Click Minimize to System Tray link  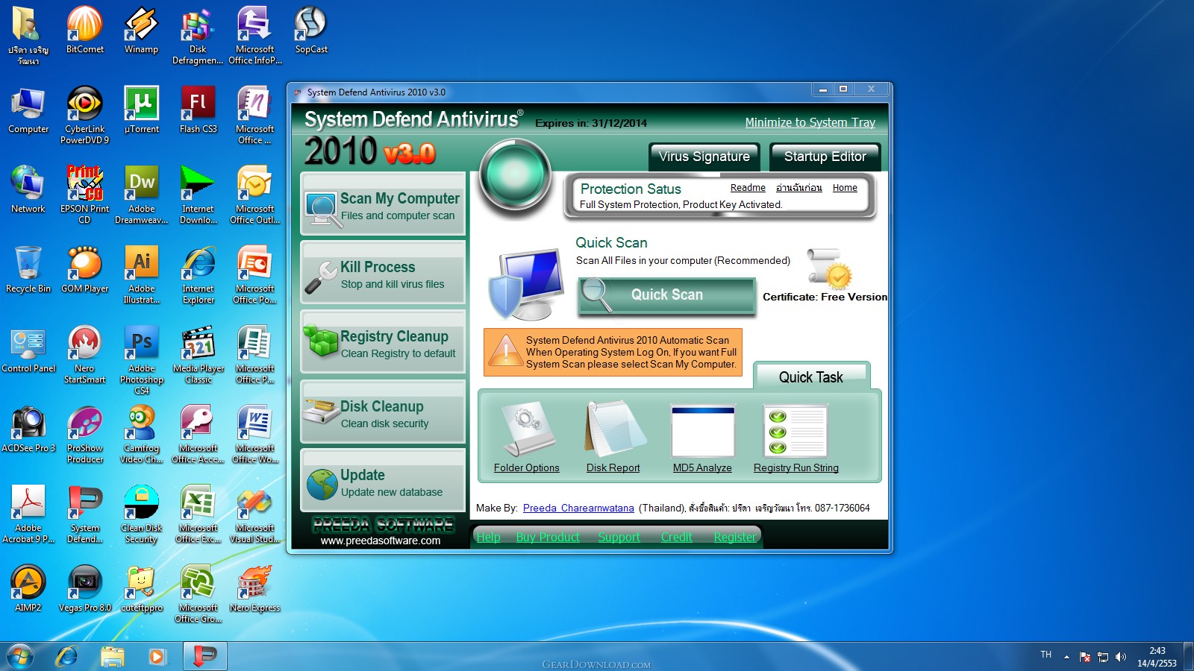[x=810, y=122]
